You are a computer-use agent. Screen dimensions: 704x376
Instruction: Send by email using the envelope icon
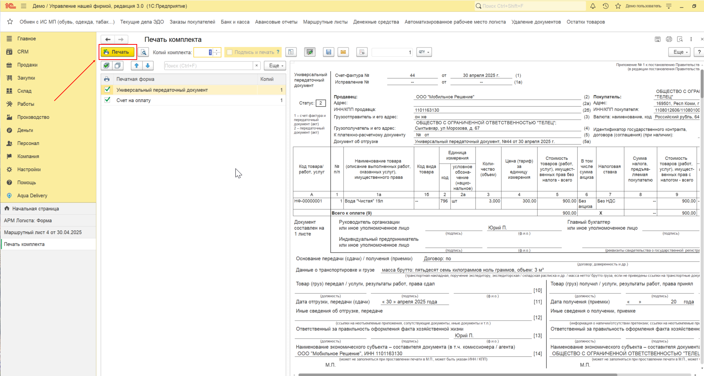343,52
